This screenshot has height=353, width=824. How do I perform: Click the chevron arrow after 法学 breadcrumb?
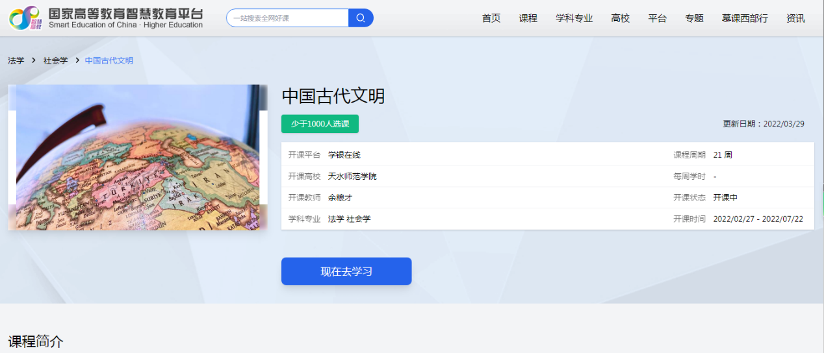pyautogui.click(x=34, y=60)
